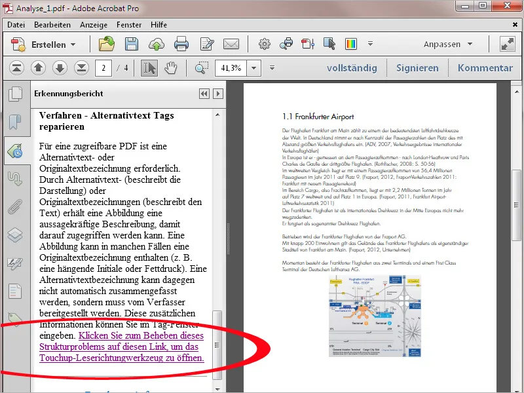Click the PDF page tool icon

click(x=308, y=44)
